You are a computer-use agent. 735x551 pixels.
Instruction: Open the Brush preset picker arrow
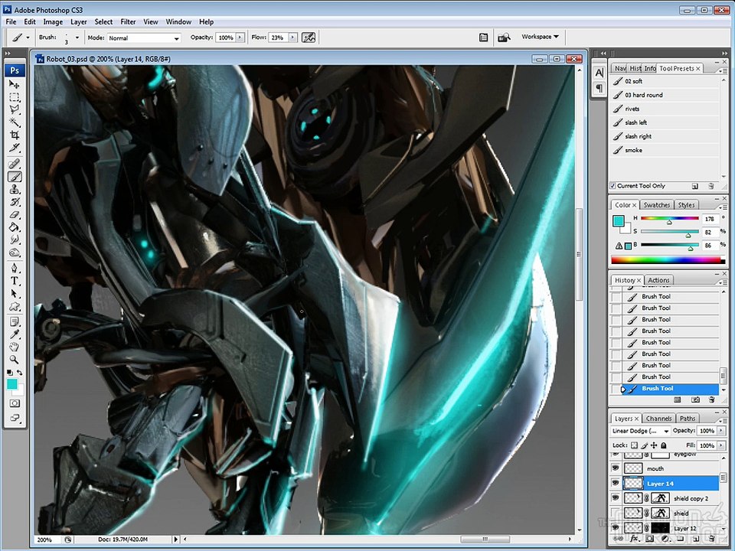77,37
